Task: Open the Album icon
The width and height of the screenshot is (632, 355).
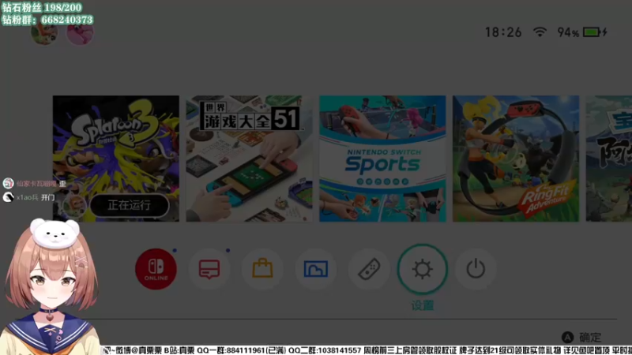Action: point(315,269)
